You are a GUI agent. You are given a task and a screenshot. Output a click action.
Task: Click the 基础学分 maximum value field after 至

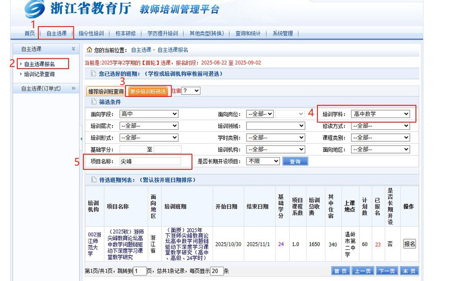167,150
